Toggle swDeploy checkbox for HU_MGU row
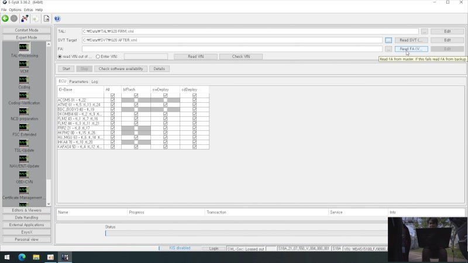Screen dimensions: 468x263 coord(165,137)
